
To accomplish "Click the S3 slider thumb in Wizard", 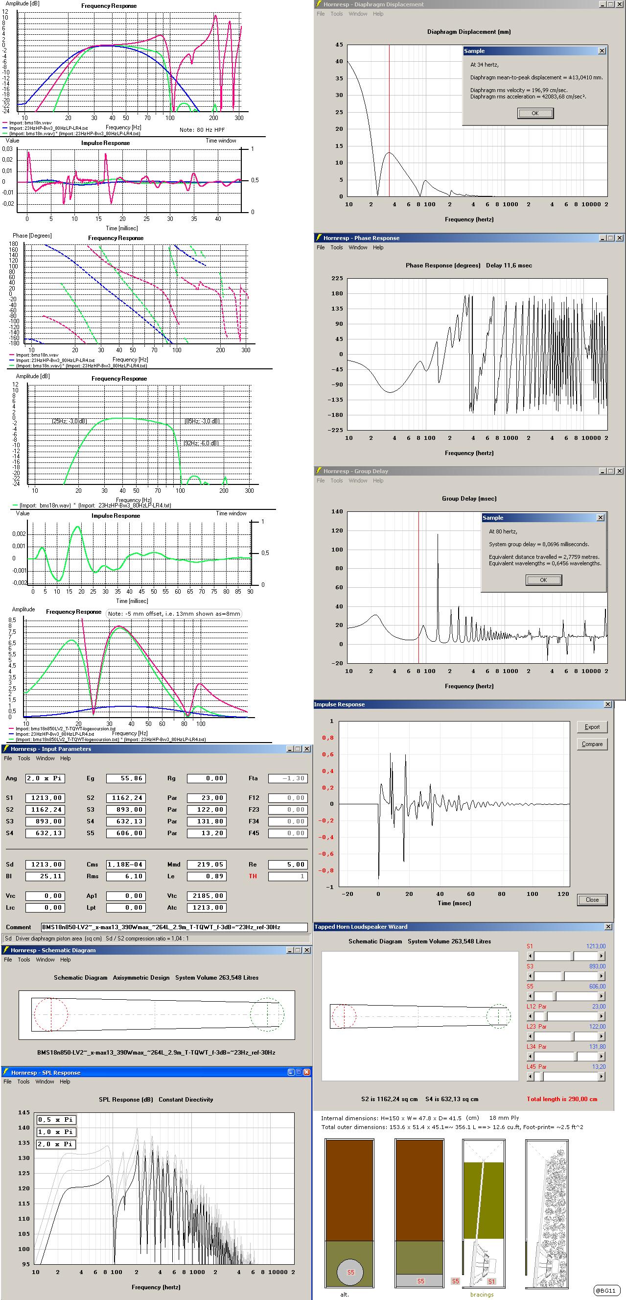I will (563, 976).
